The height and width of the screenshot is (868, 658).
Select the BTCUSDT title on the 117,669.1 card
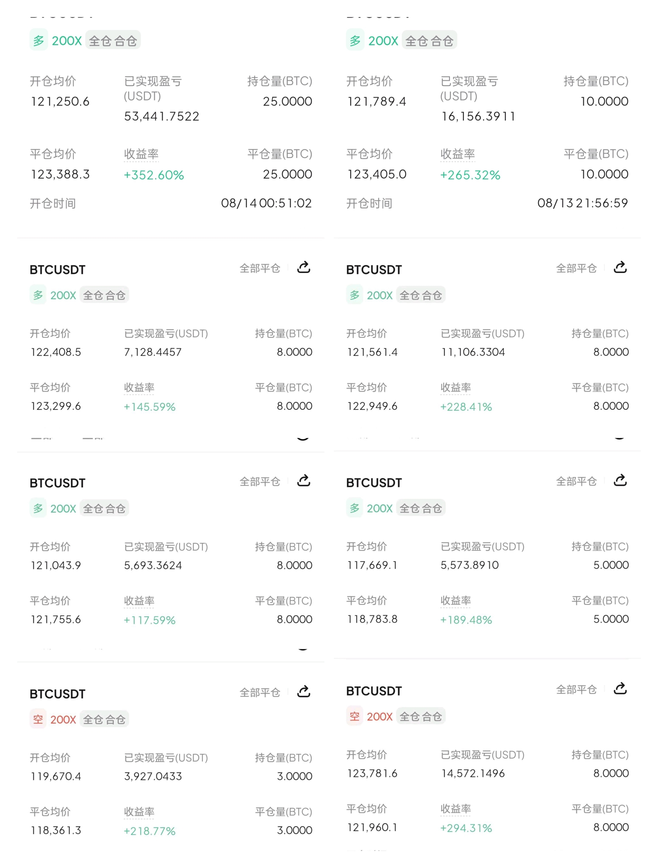coord(374,483)
